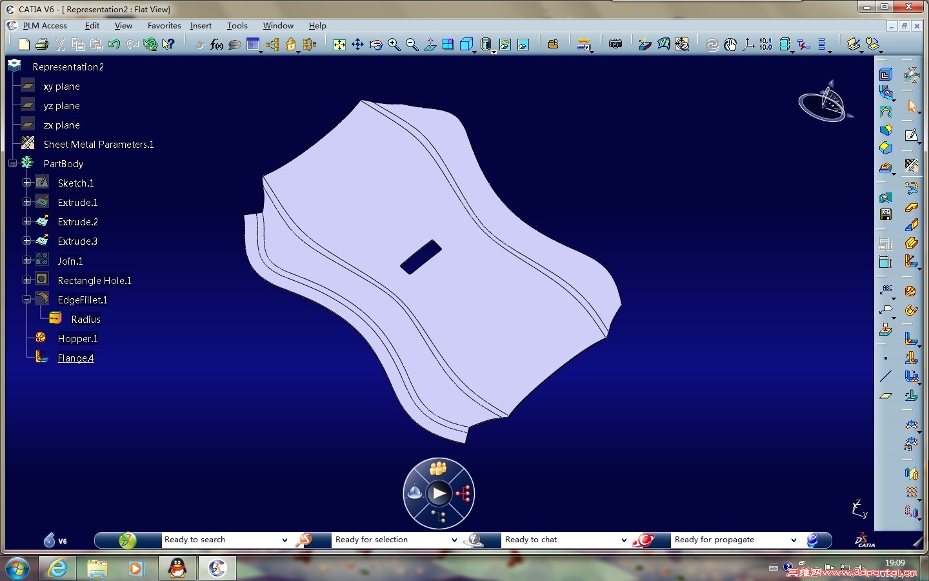Click the Windows Start button

tap(17, 568)
